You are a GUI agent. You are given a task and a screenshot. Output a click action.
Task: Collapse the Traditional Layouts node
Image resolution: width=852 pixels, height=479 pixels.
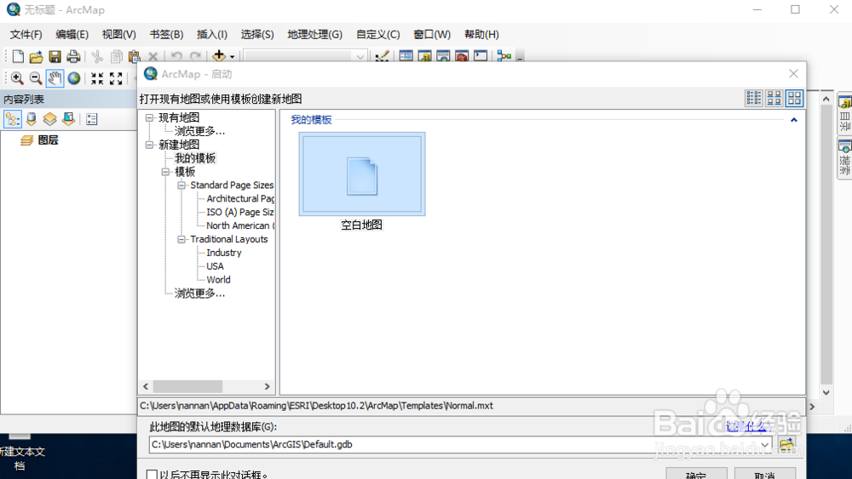181,239
